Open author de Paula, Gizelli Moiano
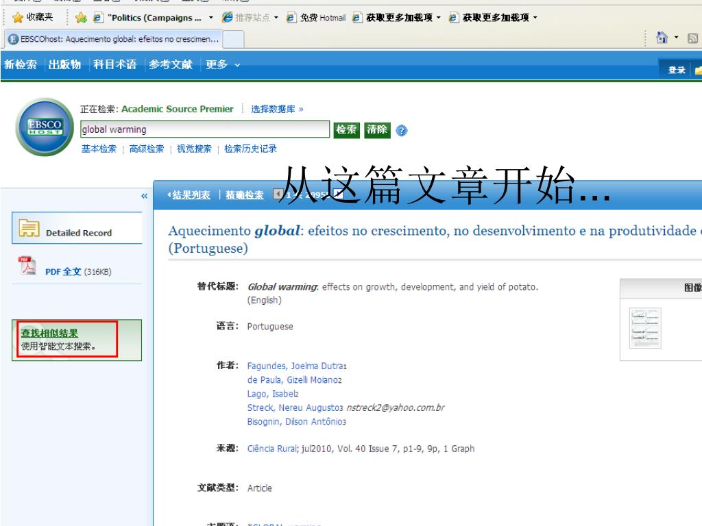The image size is (702, 526). [293, 379]
